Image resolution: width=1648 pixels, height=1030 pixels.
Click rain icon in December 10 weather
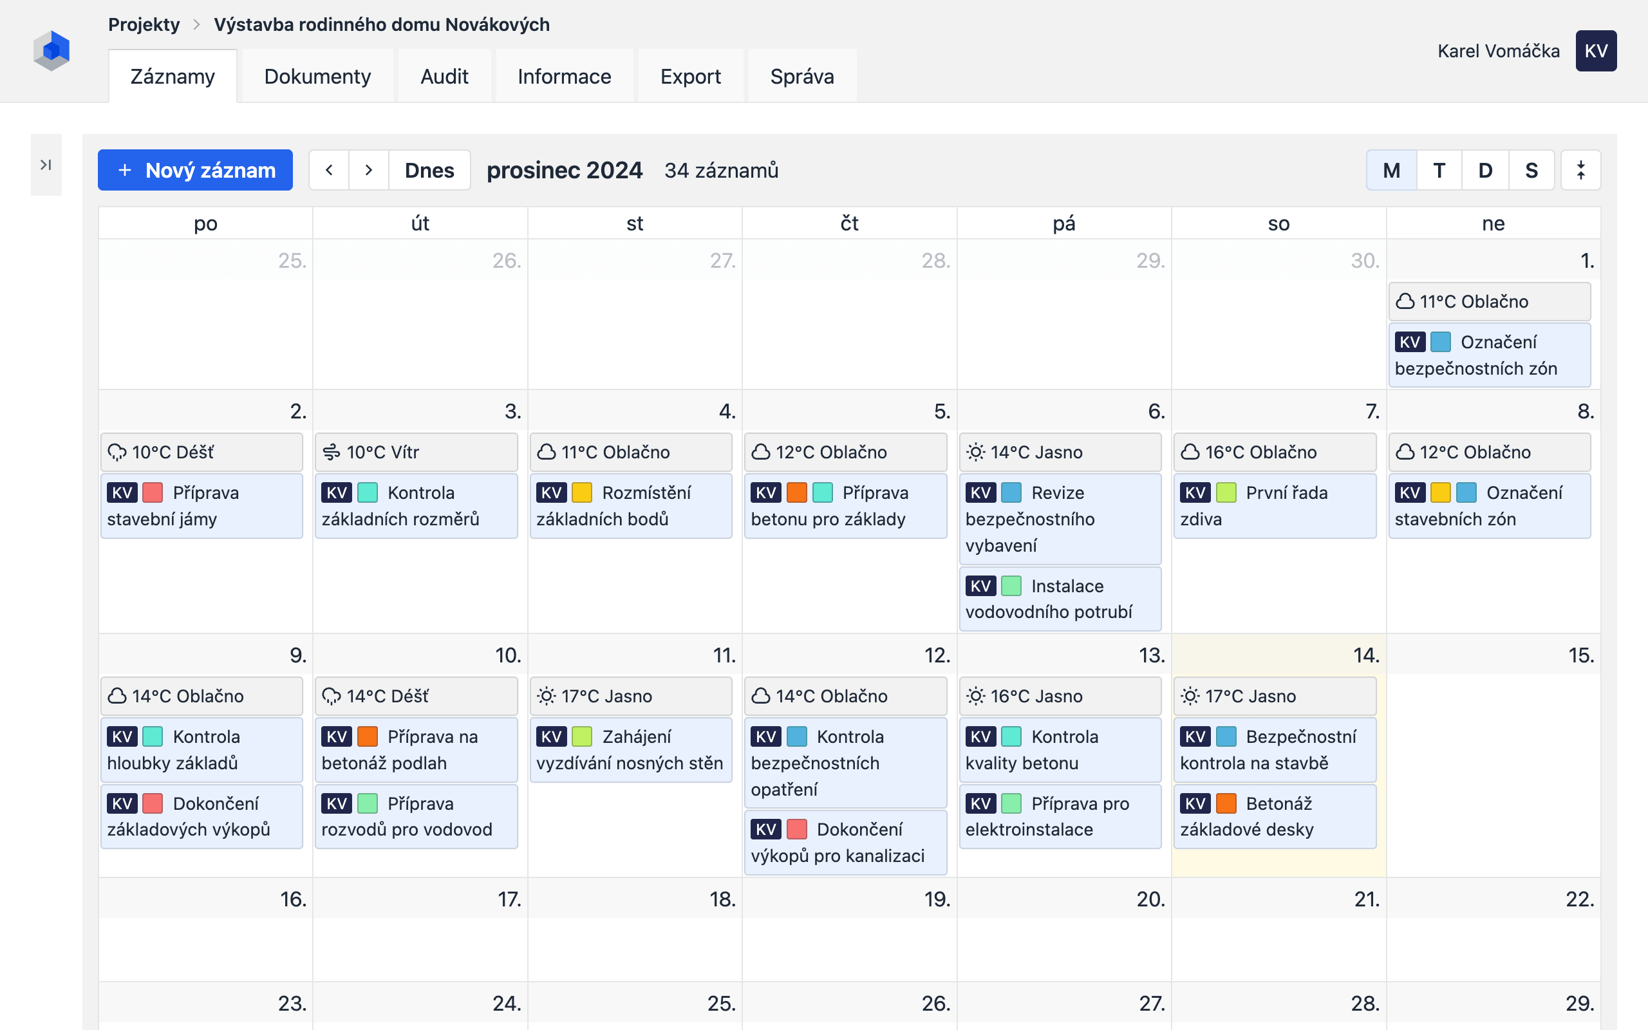coord(332,696)
